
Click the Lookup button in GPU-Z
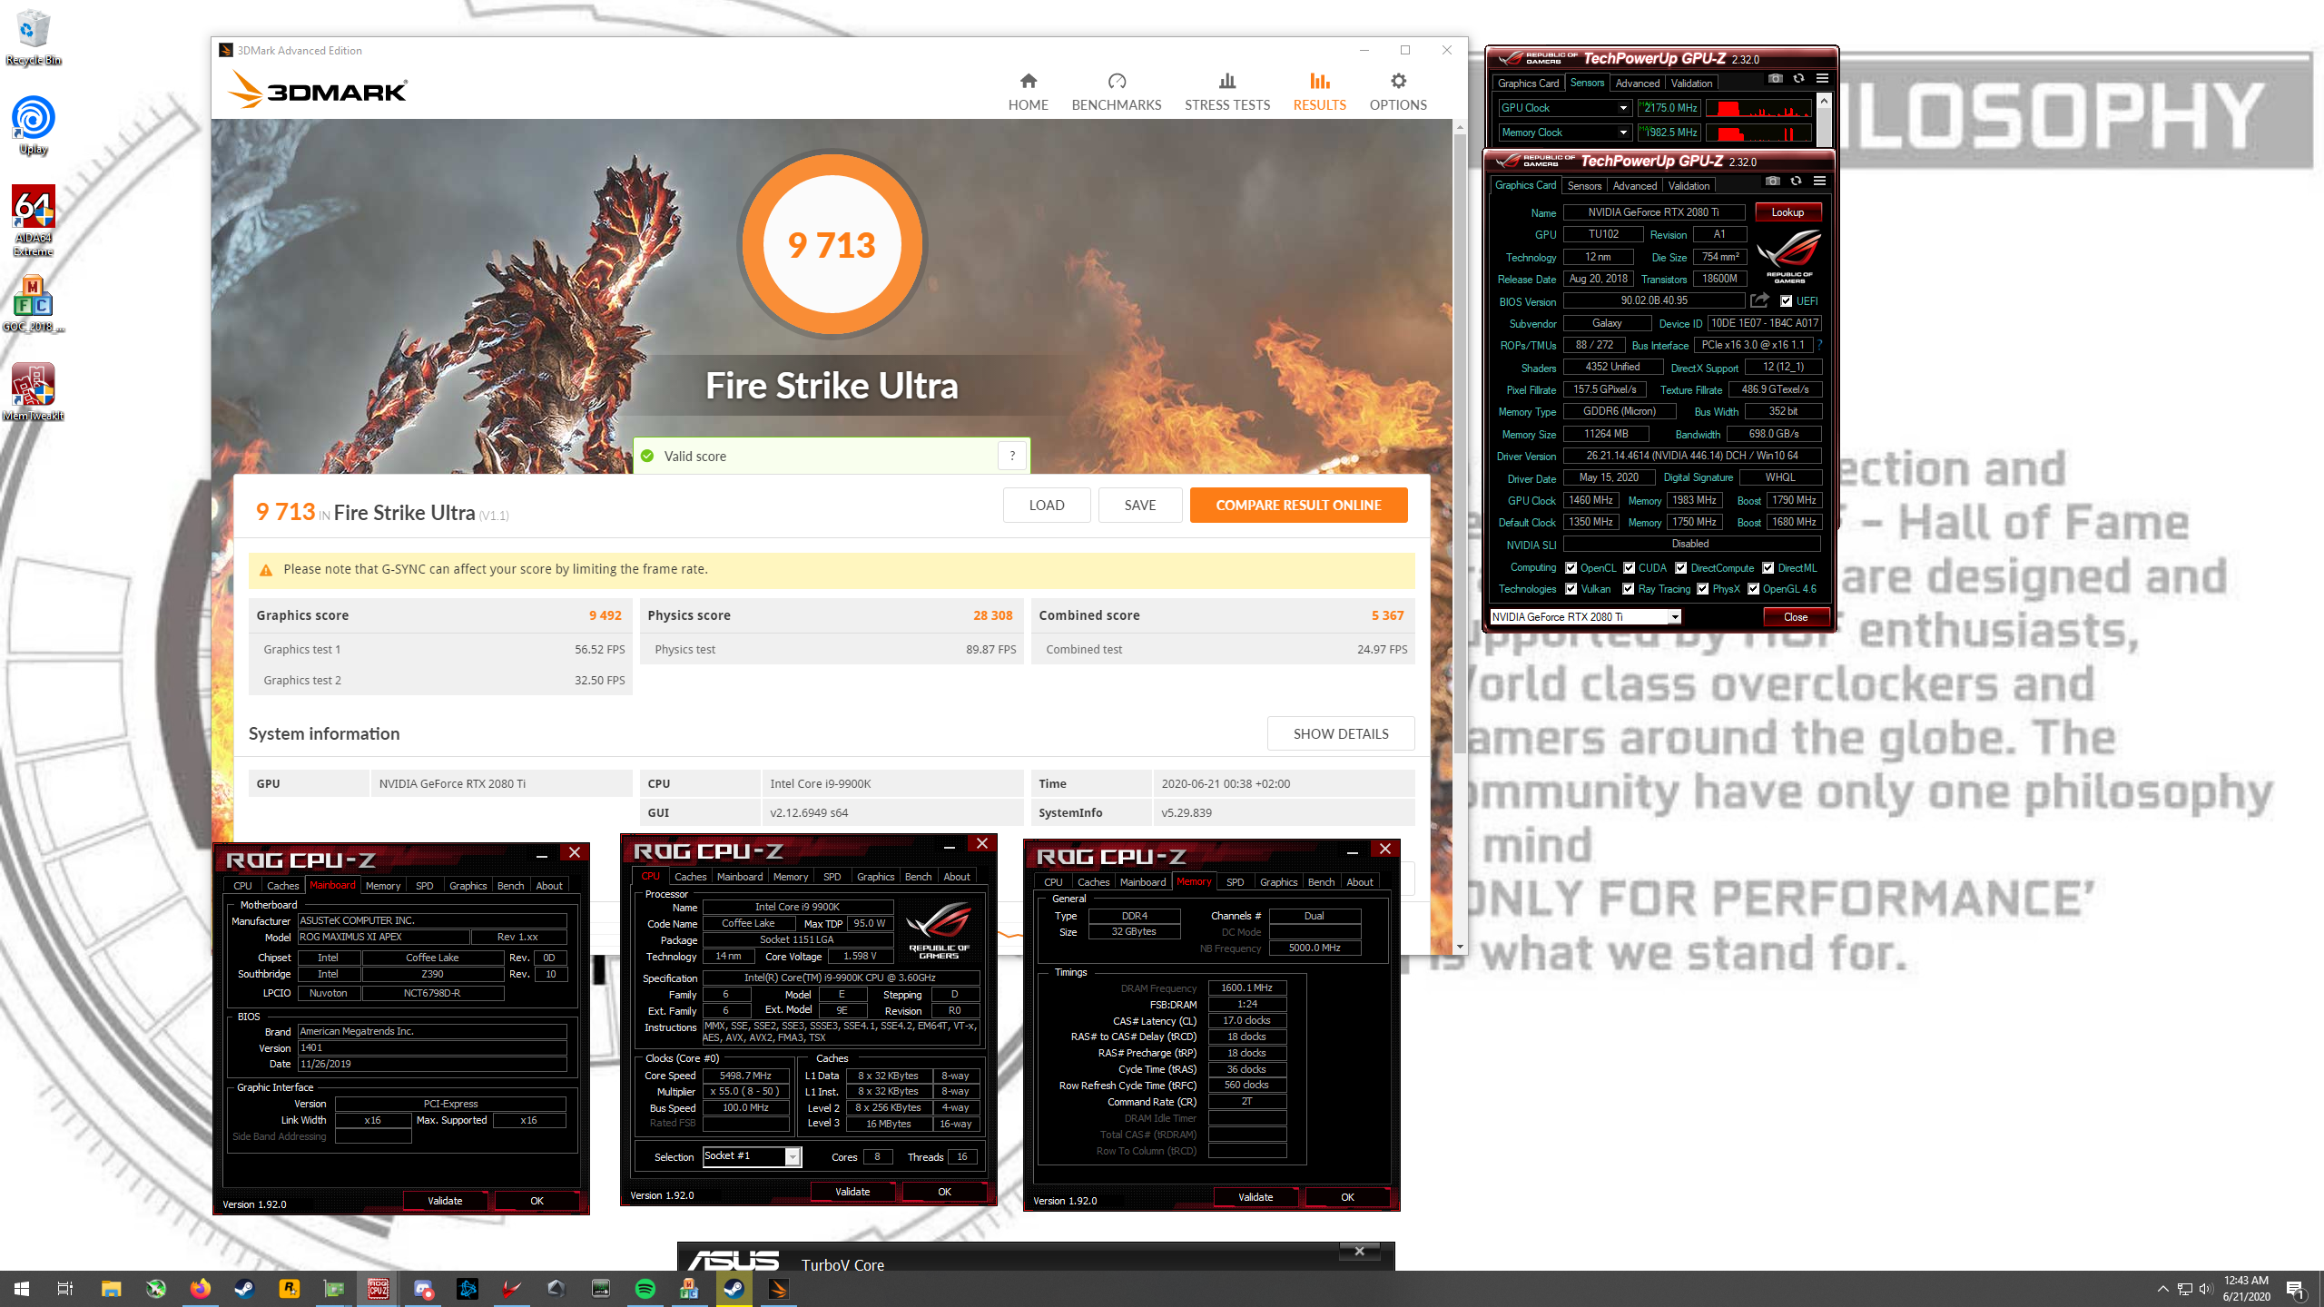point(1787,212)
